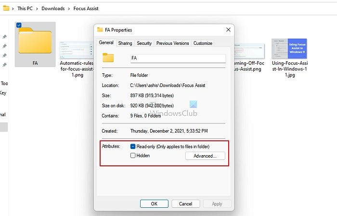Screen dimensions: 337x216
Task: Open the Previous Versions tab
Action: click(172, 43)
